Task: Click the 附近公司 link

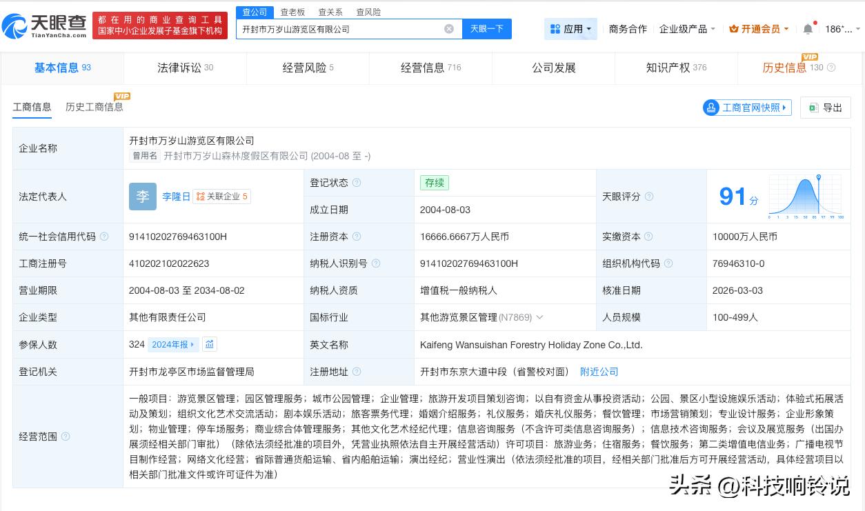Action: click(x=599, y=372)
